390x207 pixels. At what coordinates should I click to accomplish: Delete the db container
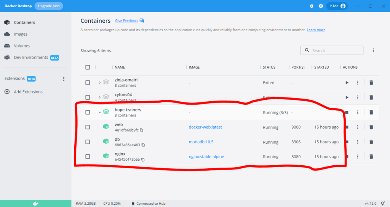(x=371, y=142)
